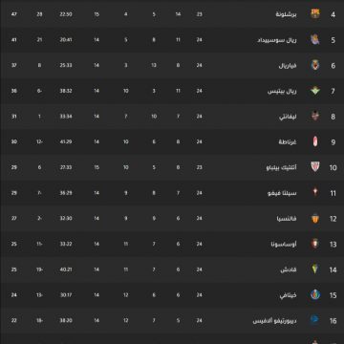Viewport: 344px width, 344px height.
Task: Click the Athletic Bilbao crest icon
Action: point(315,167)
